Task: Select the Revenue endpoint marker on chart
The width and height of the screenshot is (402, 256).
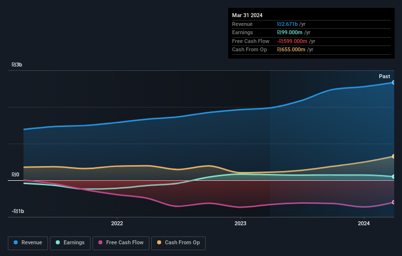Action: (394, 83)
